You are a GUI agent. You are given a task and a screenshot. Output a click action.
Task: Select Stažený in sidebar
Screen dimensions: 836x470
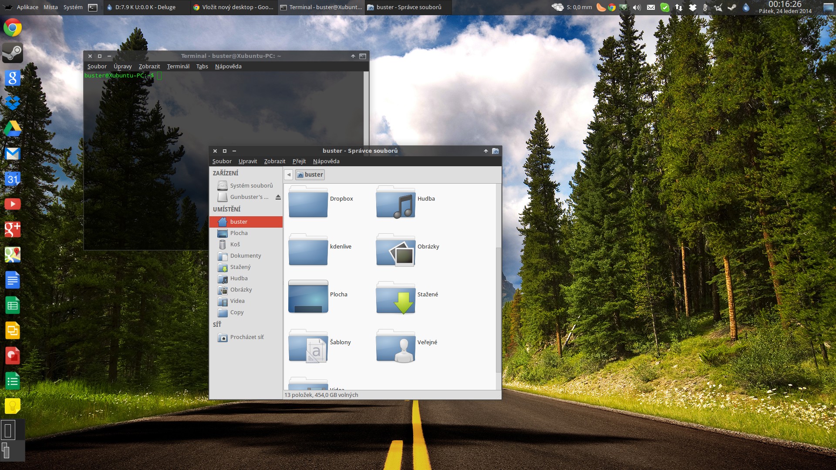click(246, 267)
